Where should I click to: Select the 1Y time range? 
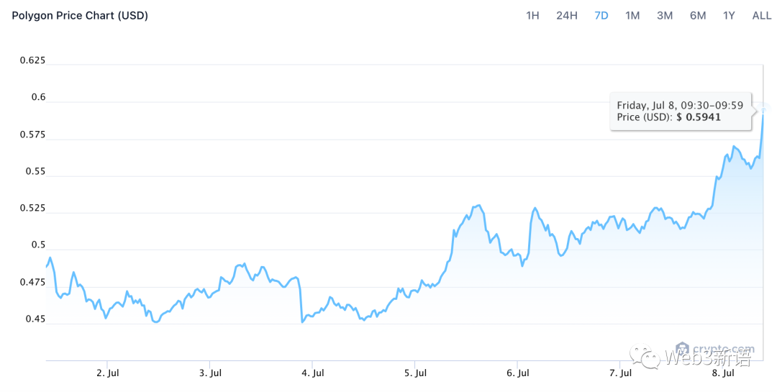[x=728, y=15]
